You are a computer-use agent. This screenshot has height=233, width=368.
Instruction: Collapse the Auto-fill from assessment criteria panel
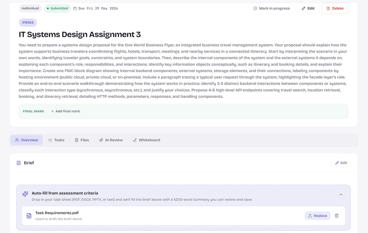341,194
